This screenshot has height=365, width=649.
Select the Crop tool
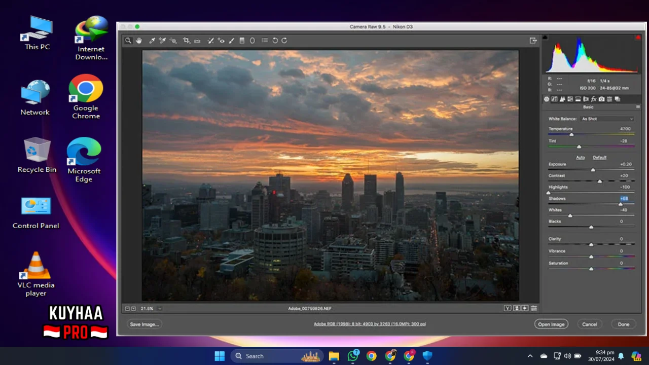click(x=186, y=41)
